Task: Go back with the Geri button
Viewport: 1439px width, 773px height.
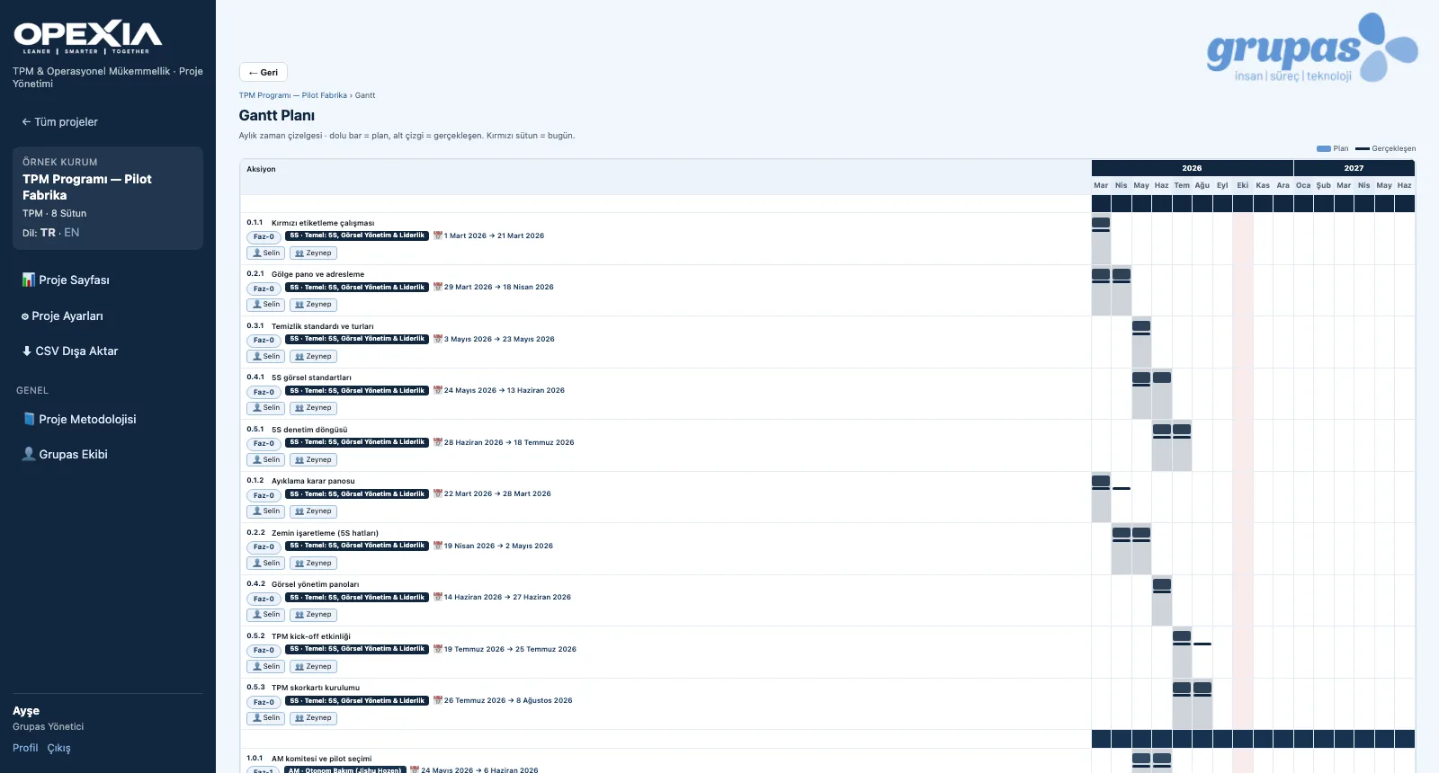Action: pyautogui.click(x=264, y=72)
